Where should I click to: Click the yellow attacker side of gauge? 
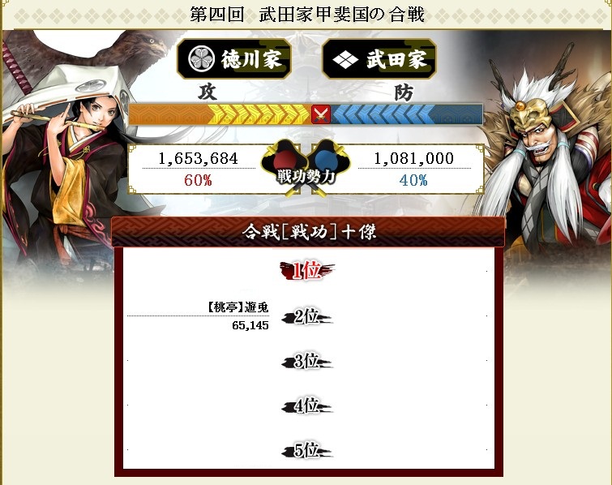(220, 114)
